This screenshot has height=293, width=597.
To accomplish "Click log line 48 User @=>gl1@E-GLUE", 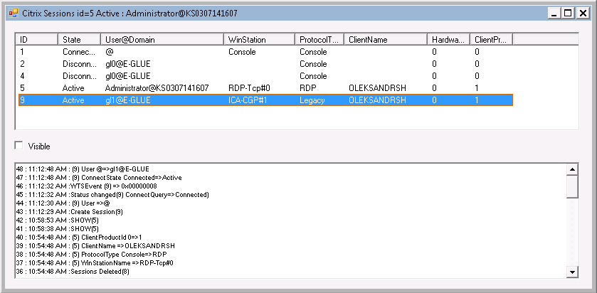I will click(x=83, y=169).
